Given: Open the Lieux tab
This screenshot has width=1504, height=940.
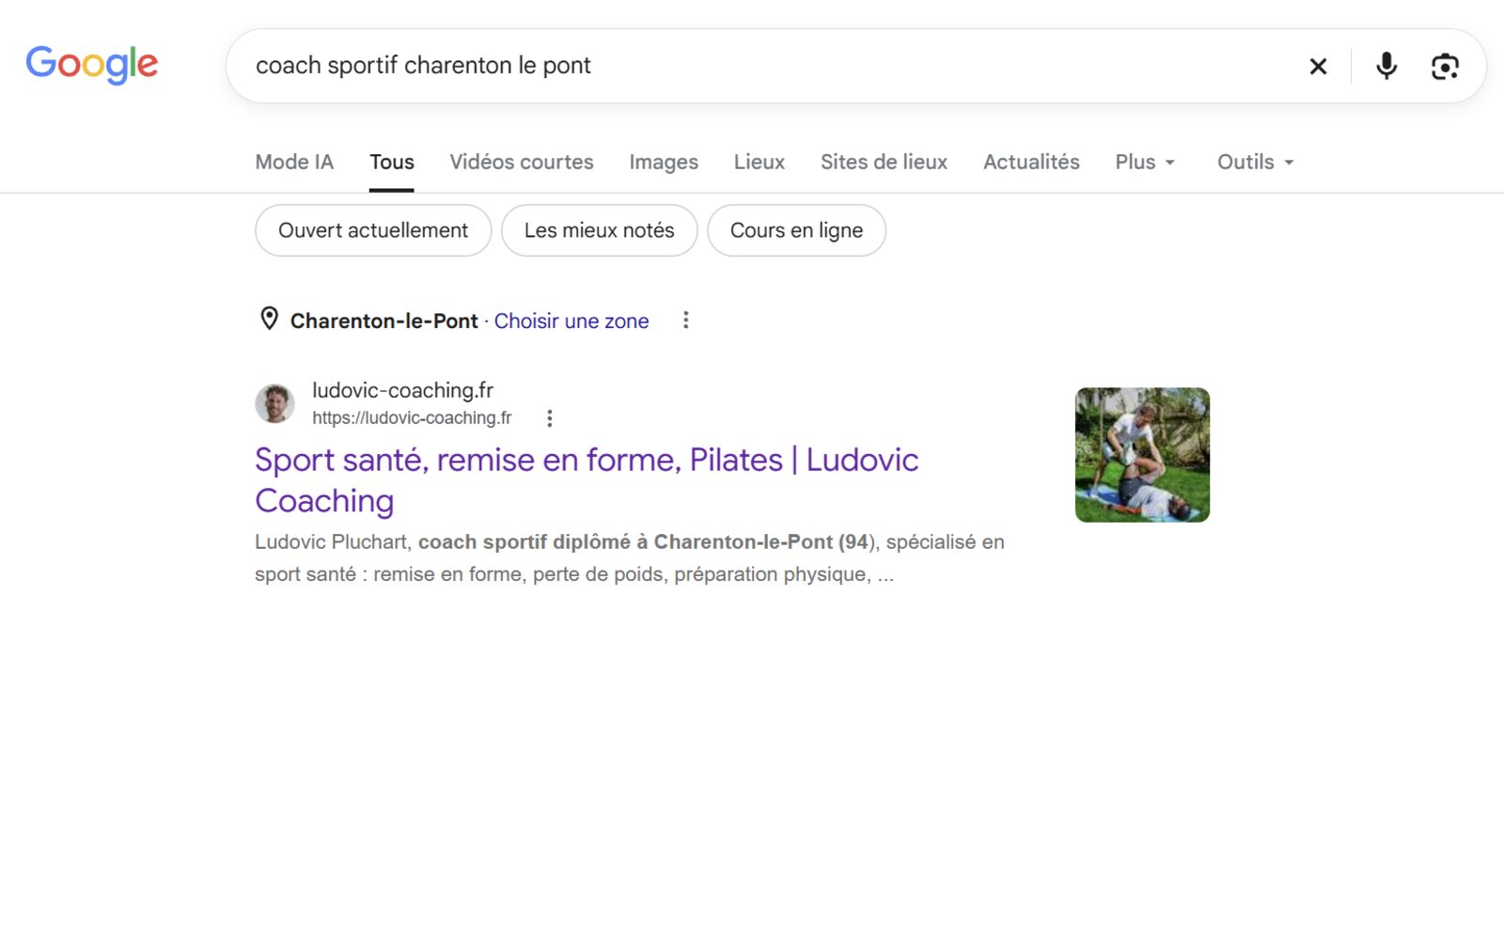Looking at the screenshot, I should coord(759,162).
